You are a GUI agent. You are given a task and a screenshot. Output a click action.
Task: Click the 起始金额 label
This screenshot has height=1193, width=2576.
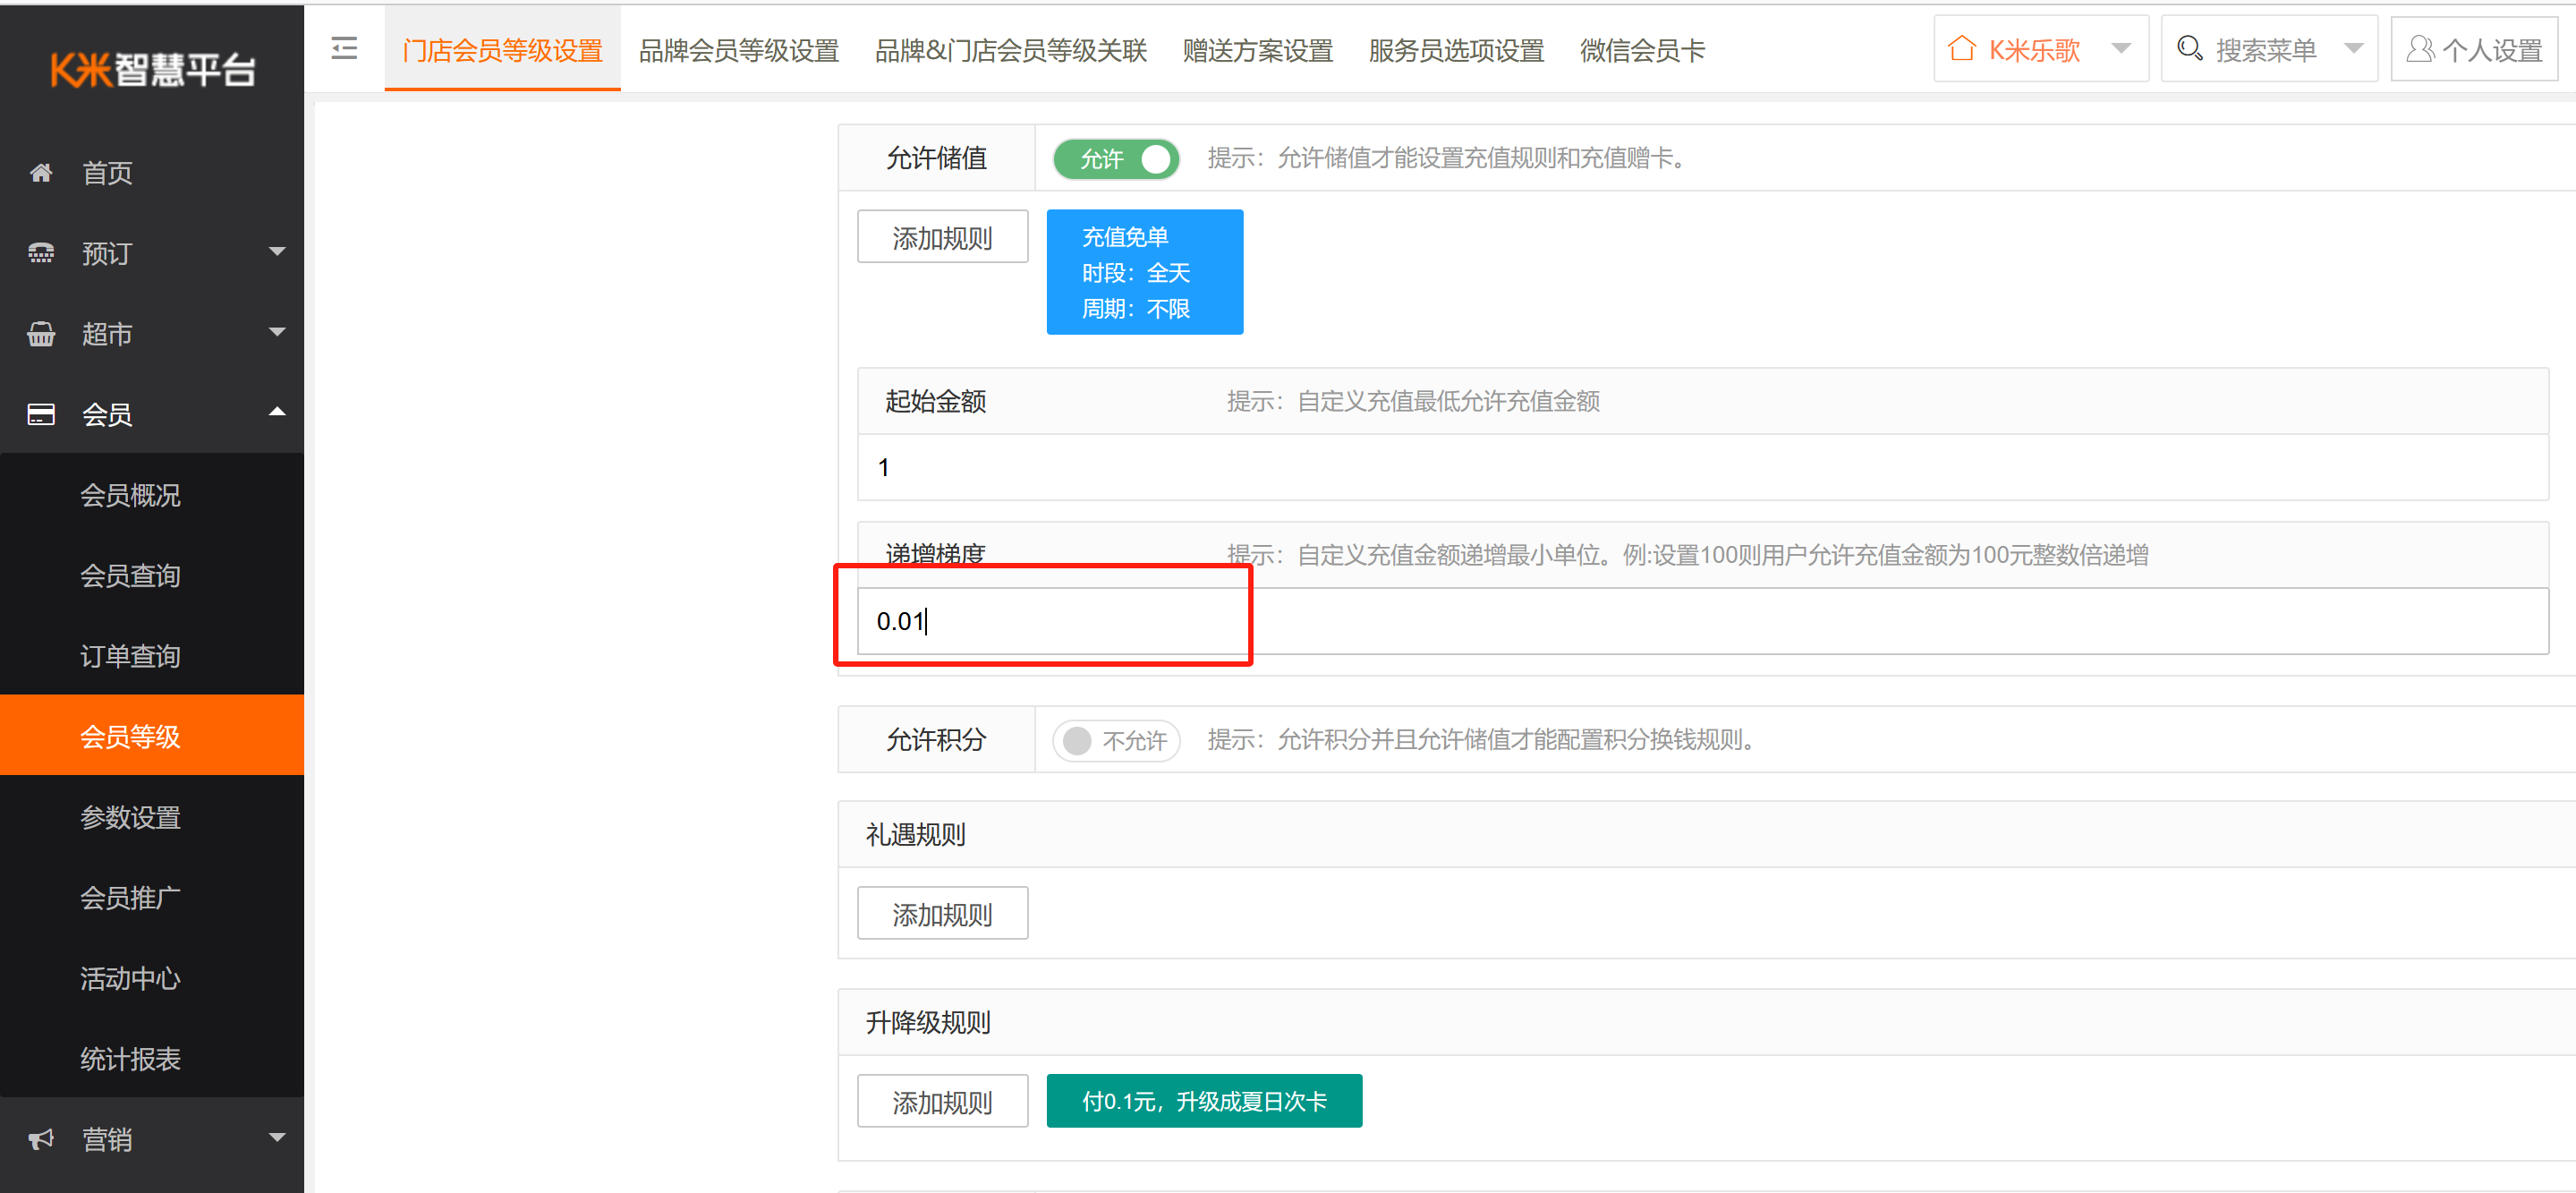[935, 401]
